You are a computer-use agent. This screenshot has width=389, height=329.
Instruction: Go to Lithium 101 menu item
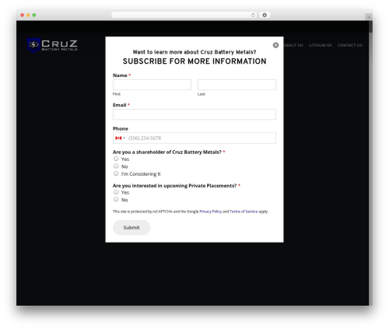pos(321,45)
